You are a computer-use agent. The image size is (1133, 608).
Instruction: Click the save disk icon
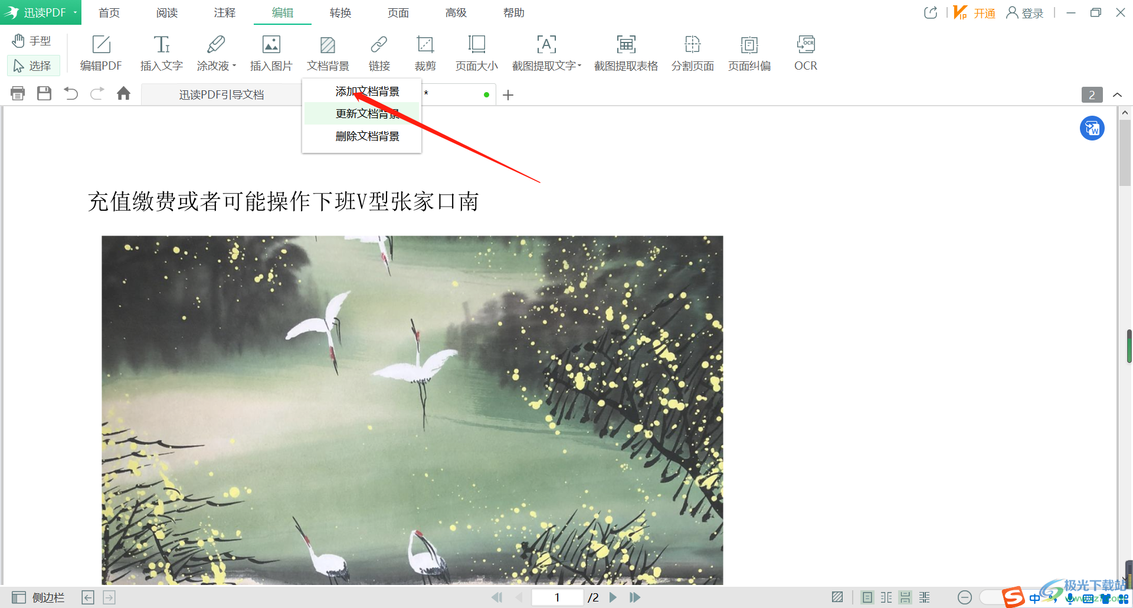[x=44, y=93]
